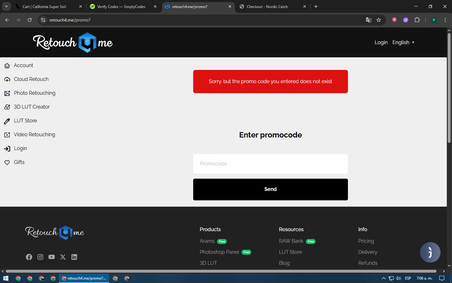Open RAW Bank footer link
This screenshot has width=452, height=283.
pos(291,241)
